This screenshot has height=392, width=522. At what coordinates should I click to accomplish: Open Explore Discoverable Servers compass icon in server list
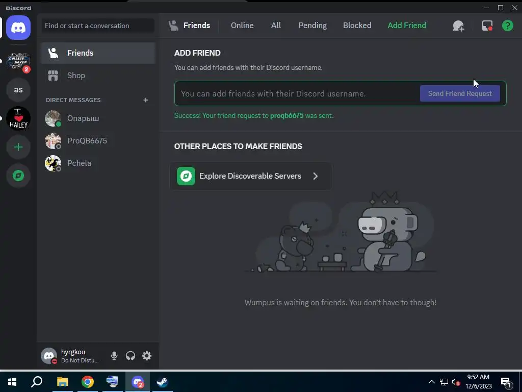(18, 176)
